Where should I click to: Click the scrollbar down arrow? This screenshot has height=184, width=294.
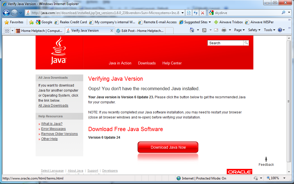click(289, 172)
